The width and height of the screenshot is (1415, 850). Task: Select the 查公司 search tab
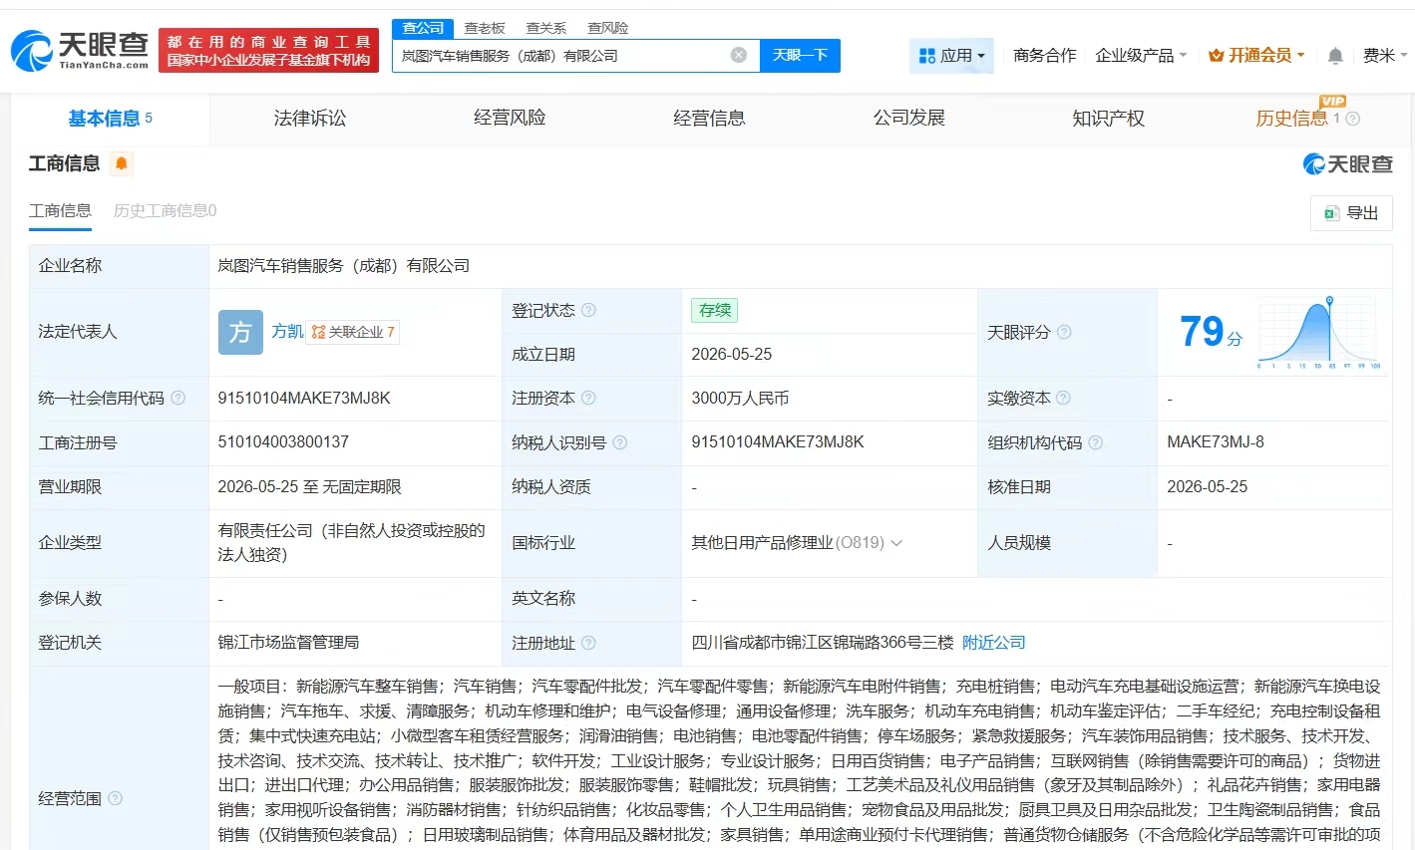[423, 28]
